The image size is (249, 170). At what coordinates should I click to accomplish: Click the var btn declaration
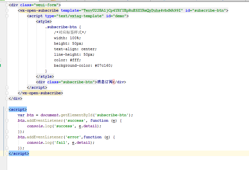point(26,115)
